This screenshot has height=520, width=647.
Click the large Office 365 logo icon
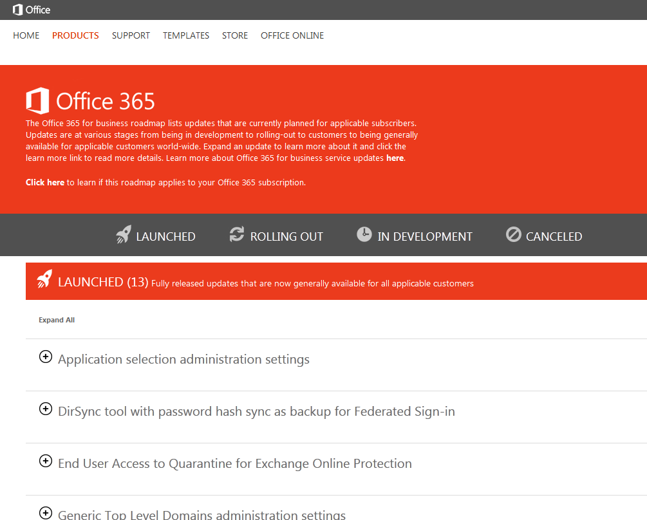[x=37, y=100]
